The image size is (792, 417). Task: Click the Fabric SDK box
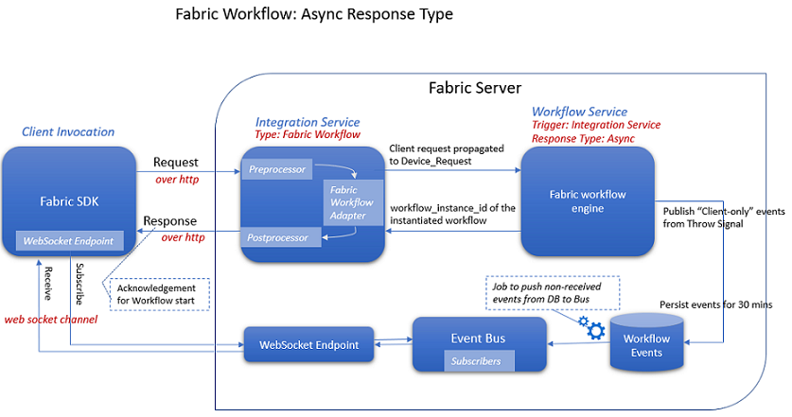coord(72,200)
